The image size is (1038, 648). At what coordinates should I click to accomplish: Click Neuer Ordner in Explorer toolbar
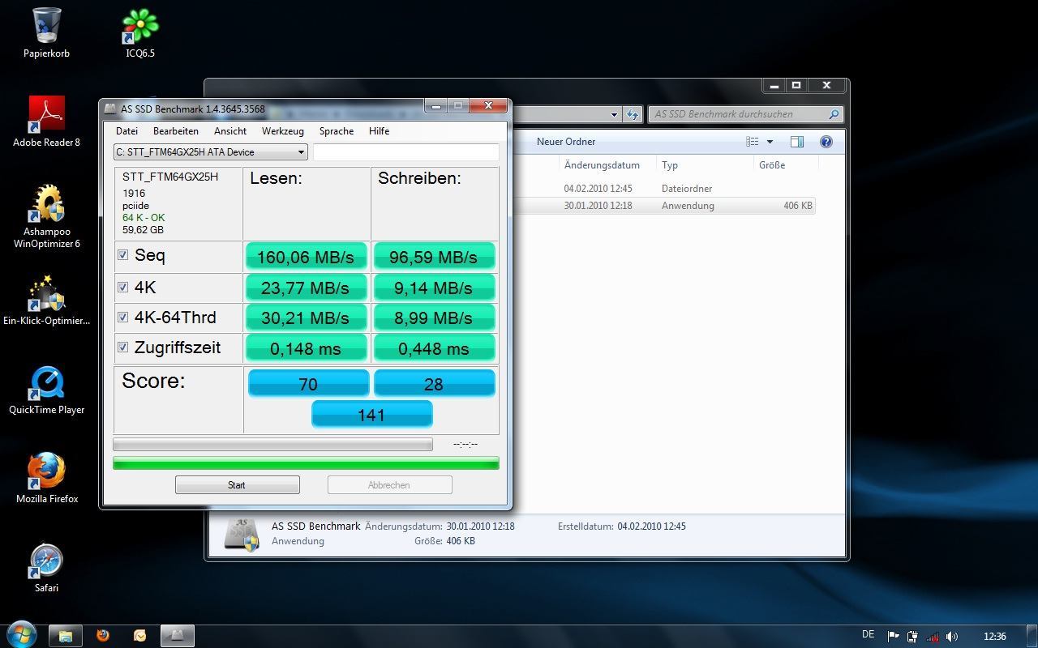pyautogui.click(x=566, y=142)
